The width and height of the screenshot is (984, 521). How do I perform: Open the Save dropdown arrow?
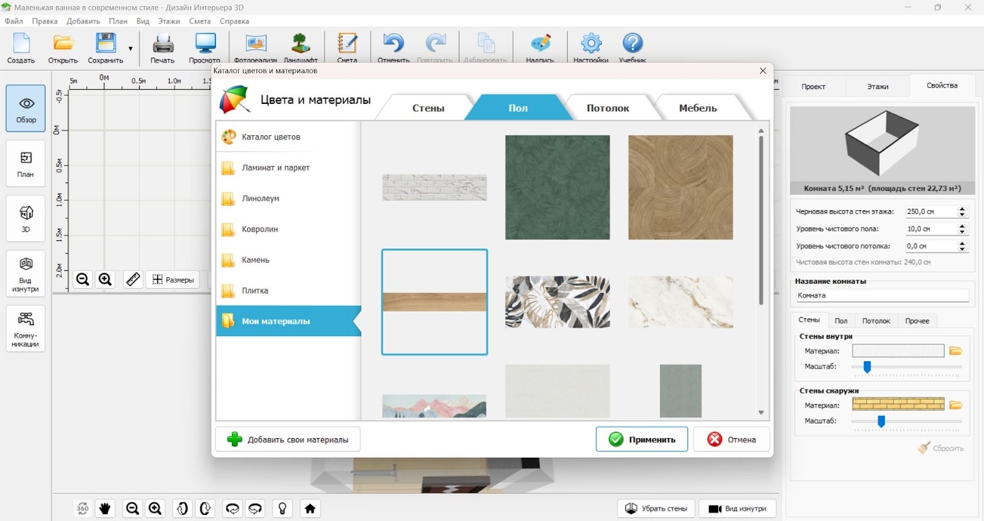(x=130, y=49)
